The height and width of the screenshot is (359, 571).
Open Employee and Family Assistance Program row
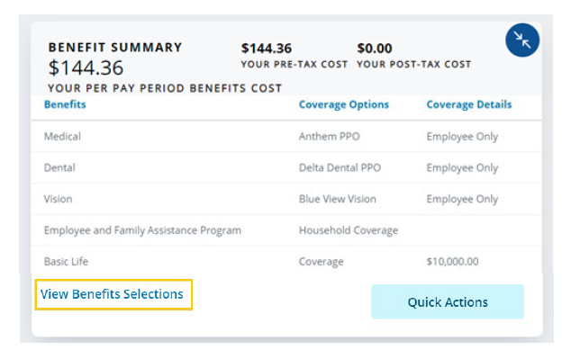point(286,230)
